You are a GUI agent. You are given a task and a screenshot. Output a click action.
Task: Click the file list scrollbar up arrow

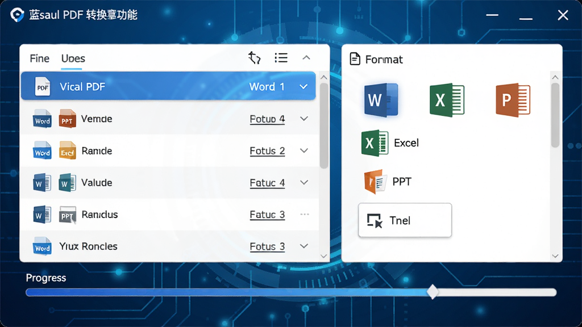tap(323, 77)
